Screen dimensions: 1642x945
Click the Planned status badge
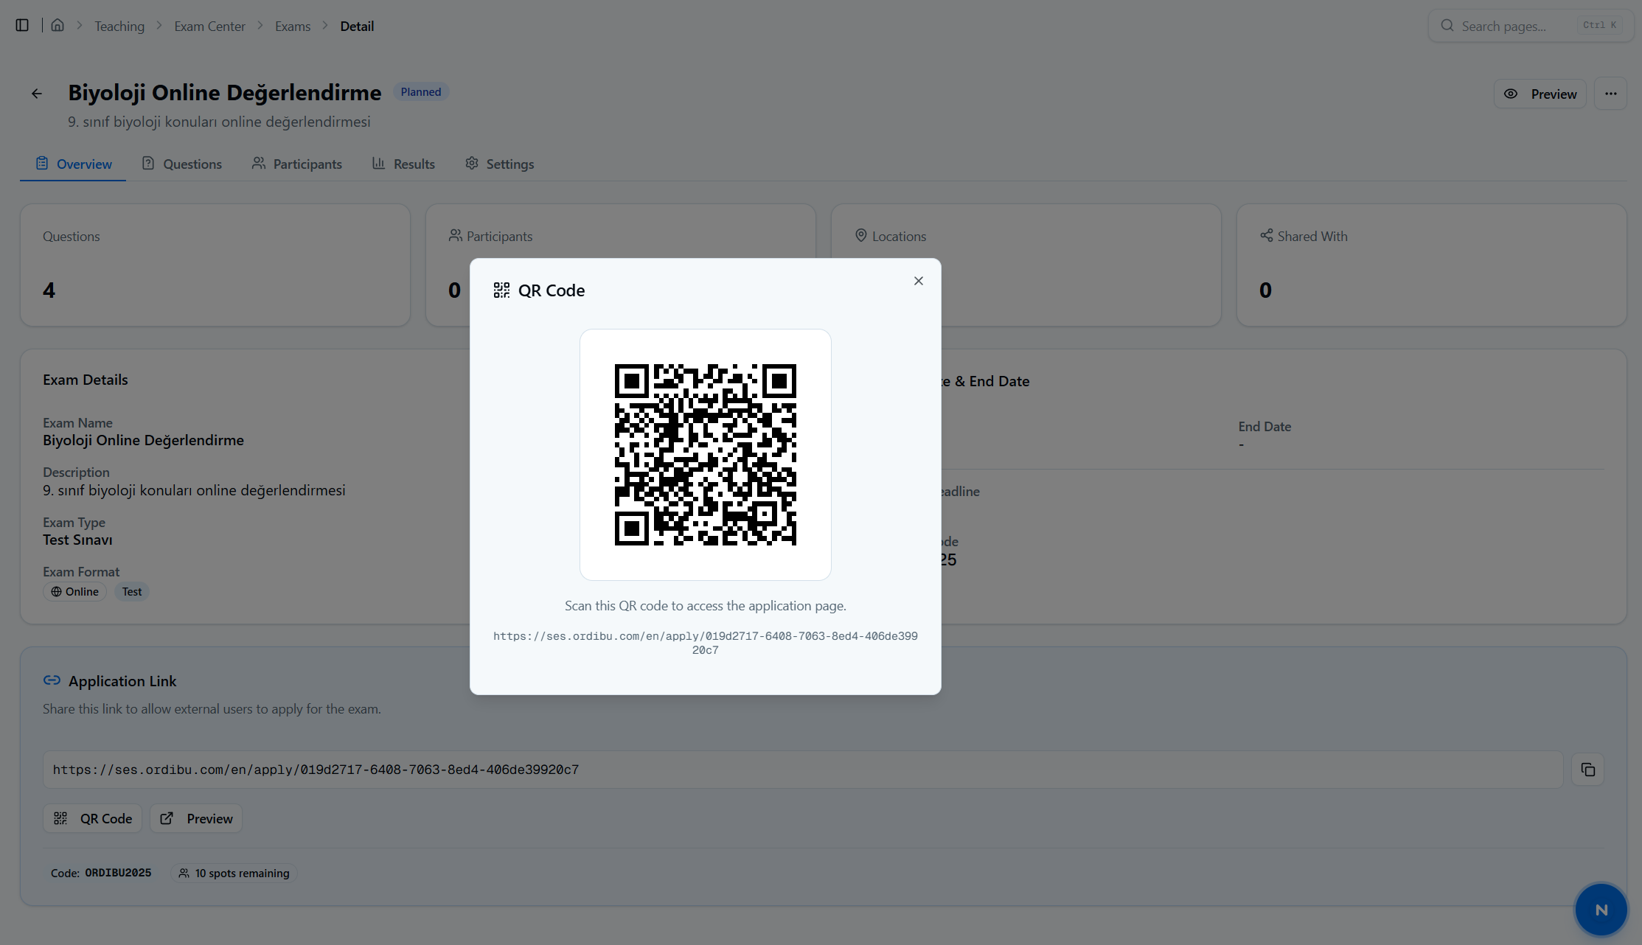(421, 92)
